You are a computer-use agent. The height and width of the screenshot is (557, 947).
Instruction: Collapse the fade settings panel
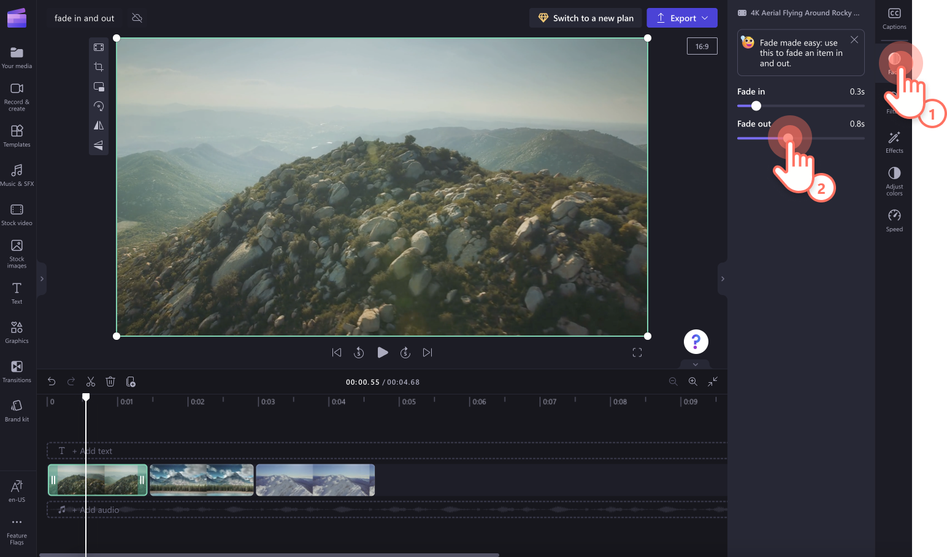695,364
